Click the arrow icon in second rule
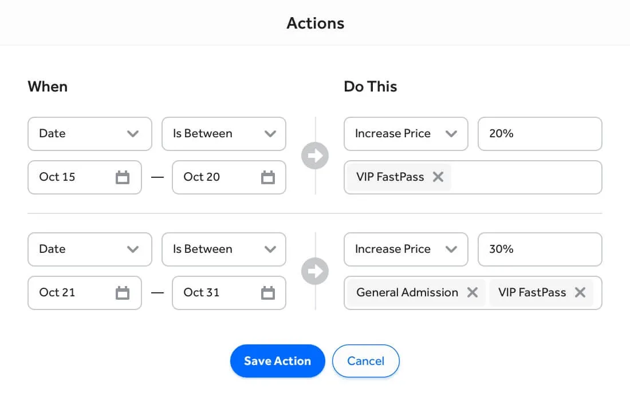The height and width of the screenshot is (405, 630). coord(315,271)
